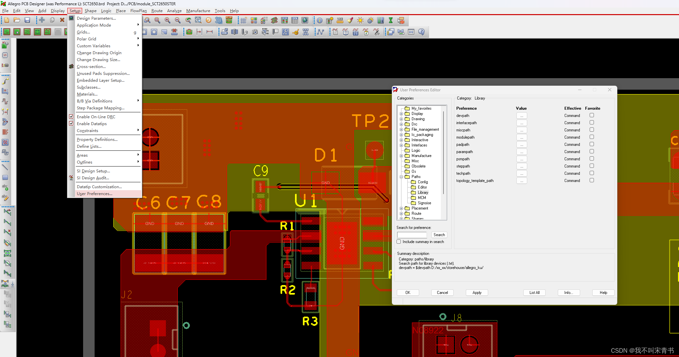Click the Flip Design toolbar icon
The image size is (679, 357).
pos(229,20)
